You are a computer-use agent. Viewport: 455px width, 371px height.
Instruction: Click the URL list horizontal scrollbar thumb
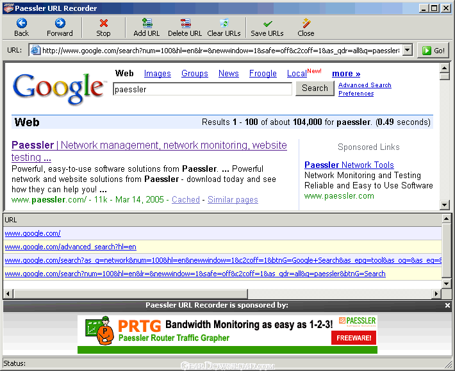tap(130, 294)
